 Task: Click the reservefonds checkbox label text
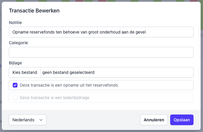(69, 85)
